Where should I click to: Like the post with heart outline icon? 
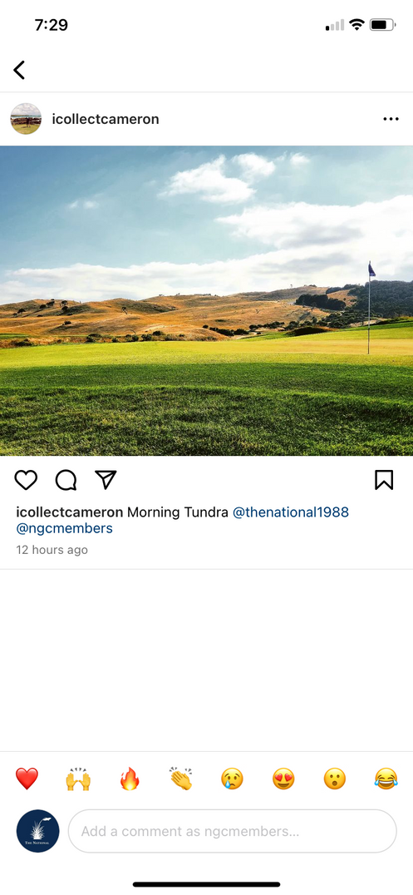coord(26,480)
